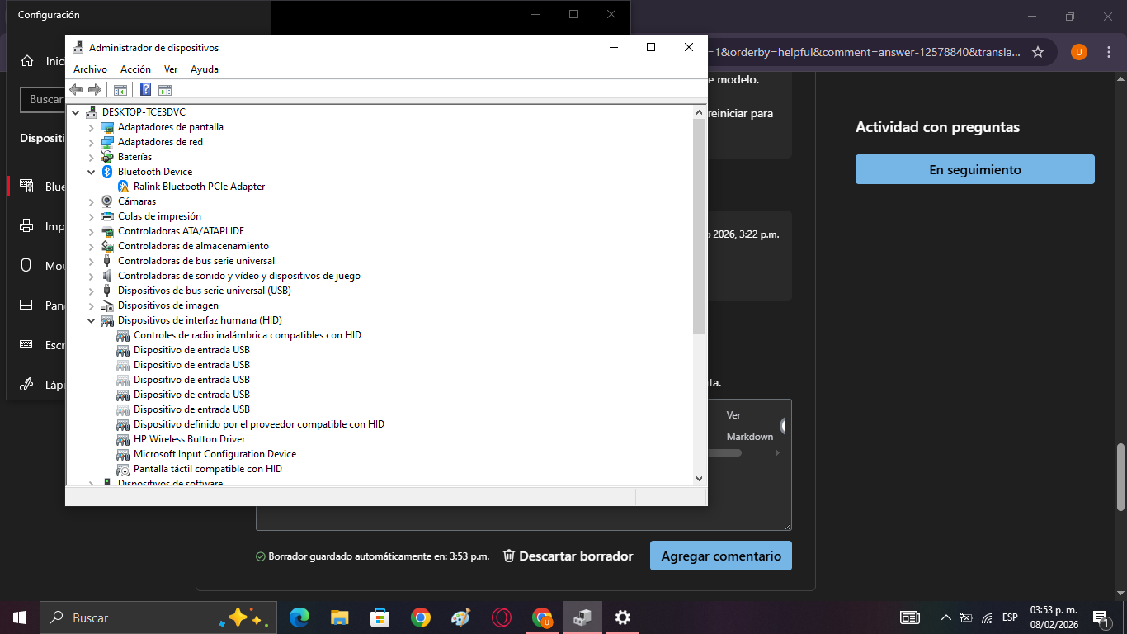Click the Back arrow in Device Manager toolbar
This screenshot has height=634, width=1127.
tap(76, 89)
